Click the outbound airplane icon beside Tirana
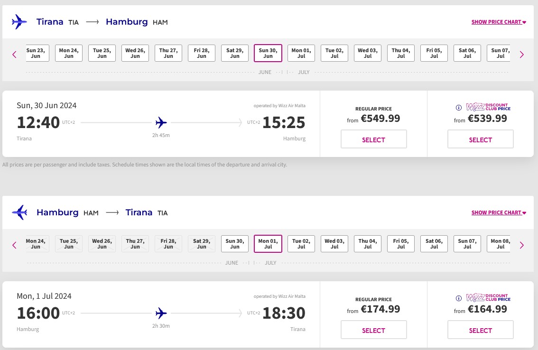This screenshot has height=350, width=538. click(x=19, y=22)
